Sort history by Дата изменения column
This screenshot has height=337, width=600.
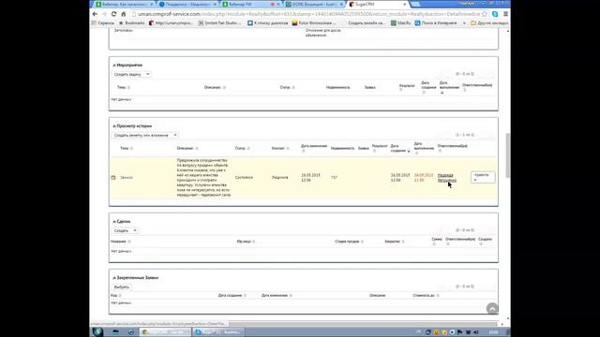point(314,148)
